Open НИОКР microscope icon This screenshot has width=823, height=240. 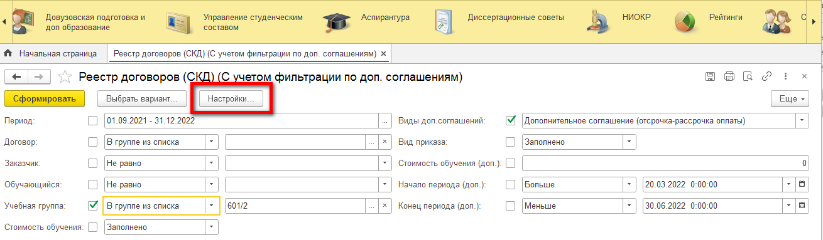point(598,22)
